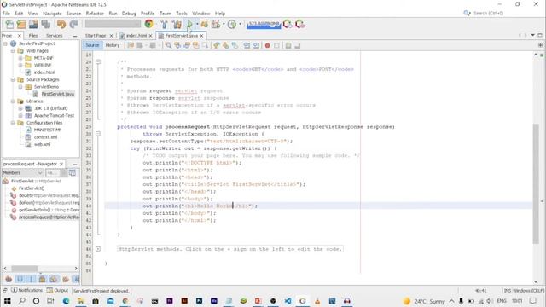Click the Navigator horizontal scrollbar thumb

25,269
